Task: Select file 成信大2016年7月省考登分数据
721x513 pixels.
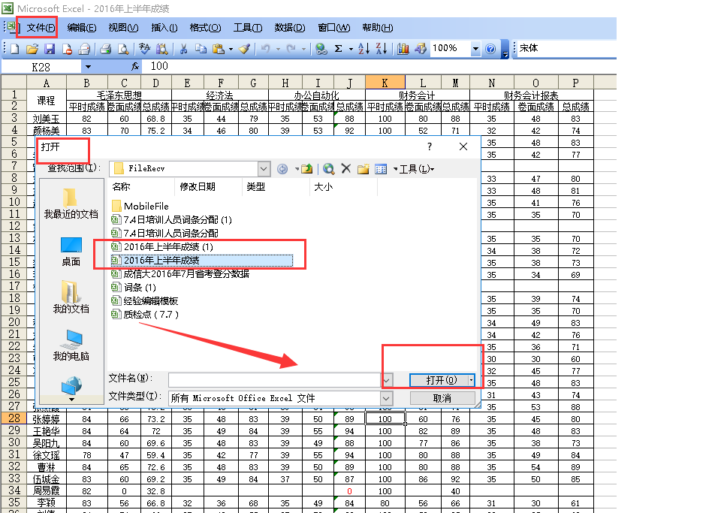Action: (x=180, y=274)
